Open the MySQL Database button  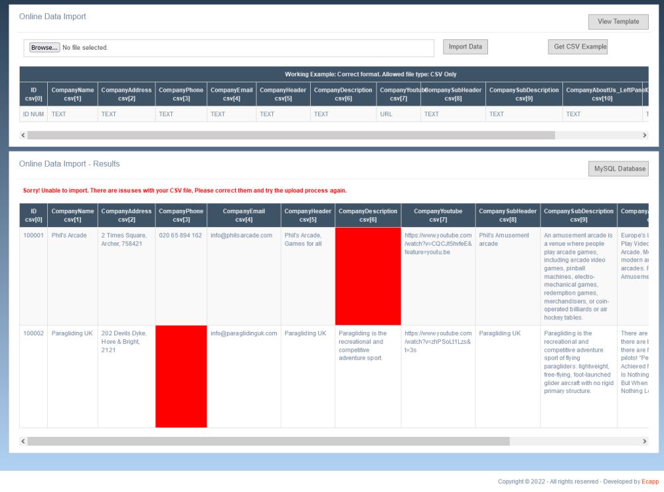click(x=618, y=169)
